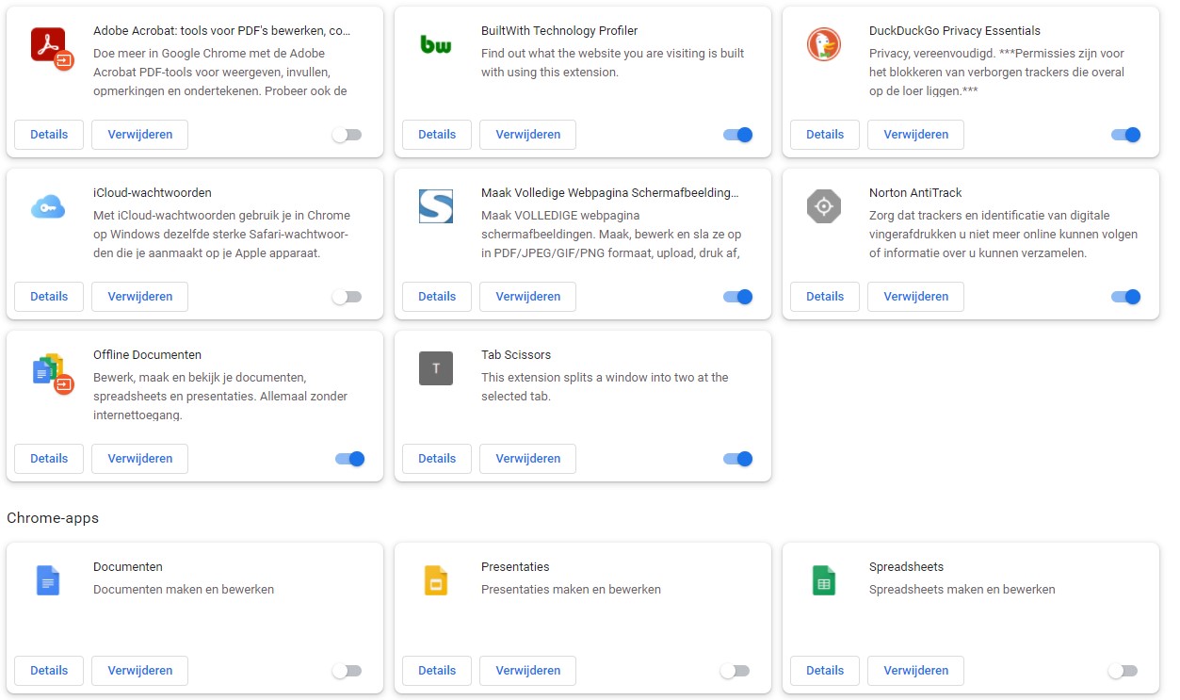
Task: Open Details for Tab Scissors
Action: pyautogui.click(x=437, y=459)
